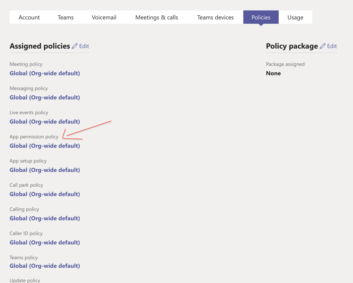Open the Calling policy Global link
Screen dimensions: 353x283
pyautogui.click(x=45, y=218)
